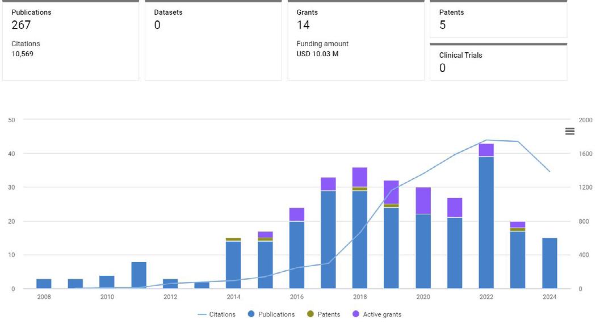
Task: Click the 10,569 citations count
Action: click(x=23, y=54)
